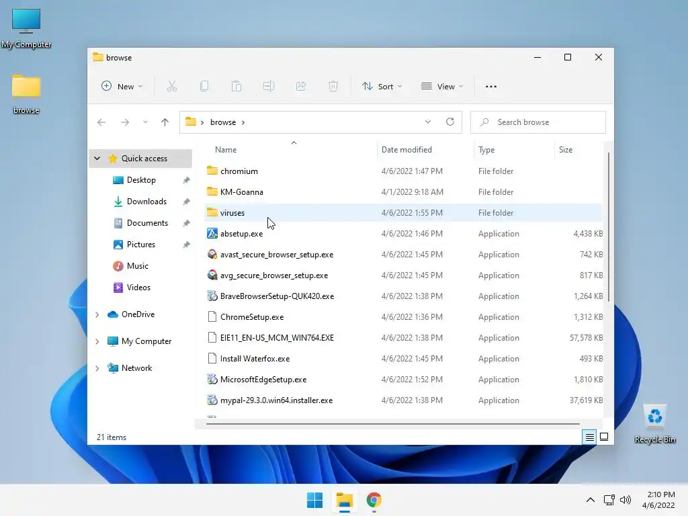
Task: Click File Explorer taskbar icon
Action: (345, 500)
